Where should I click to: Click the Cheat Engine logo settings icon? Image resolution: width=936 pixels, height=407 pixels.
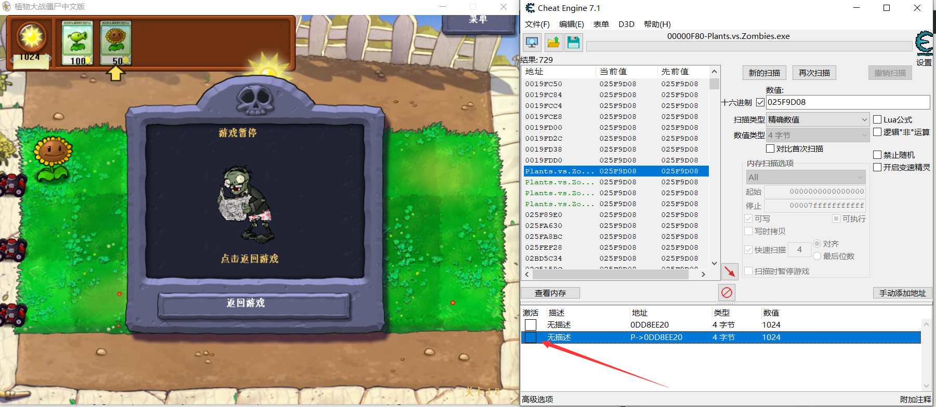pyautogui.click(x=924, y=43)
